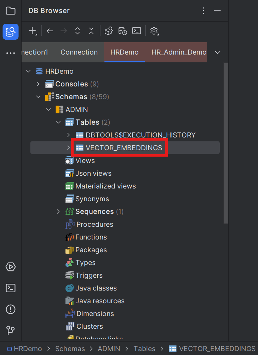The image size is (258, 355).
Task: Open the Version Control tool window icon
Action: (x=10, y=330)
